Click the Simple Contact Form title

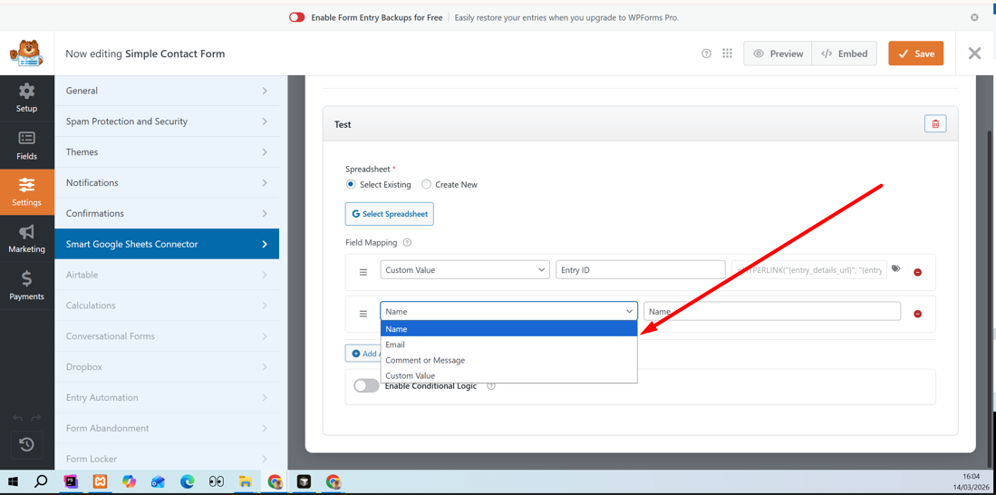(175, 53)
